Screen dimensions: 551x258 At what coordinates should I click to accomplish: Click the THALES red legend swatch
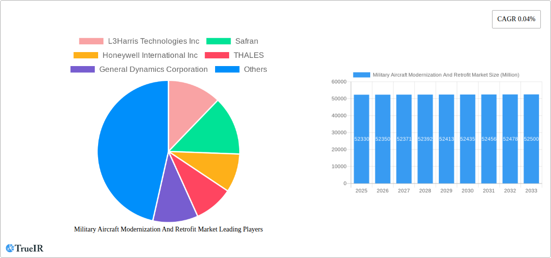217,55
